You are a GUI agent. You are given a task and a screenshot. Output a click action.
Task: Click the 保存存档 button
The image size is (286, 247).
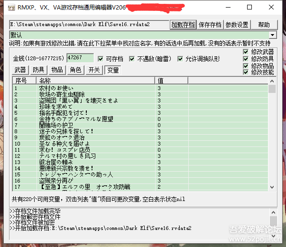(x=210, y=25)
